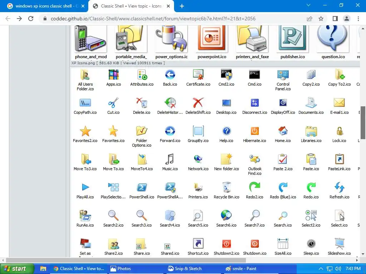This screenshot has width=366, height=274.
Task: Share this page from the address bar
Action: [310, 19]
